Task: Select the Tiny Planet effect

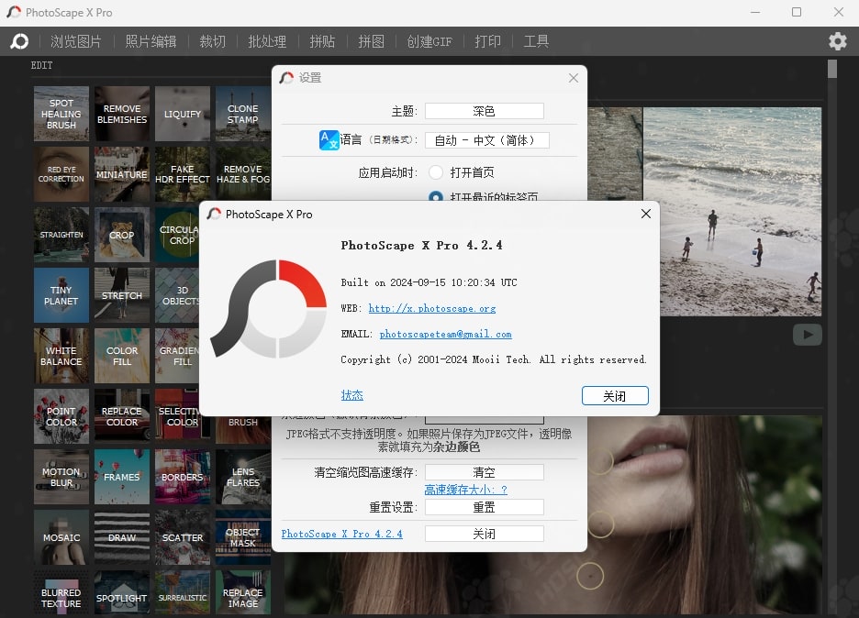Action: click(61, 295)
